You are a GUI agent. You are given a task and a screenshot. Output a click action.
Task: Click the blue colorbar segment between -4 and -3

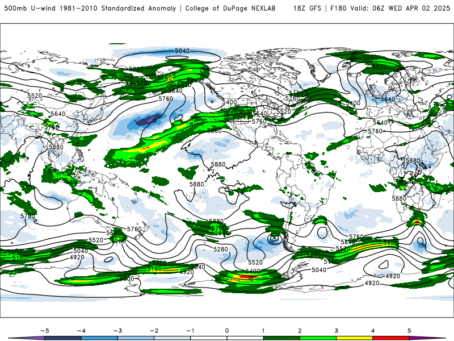[x=99, y=338]
